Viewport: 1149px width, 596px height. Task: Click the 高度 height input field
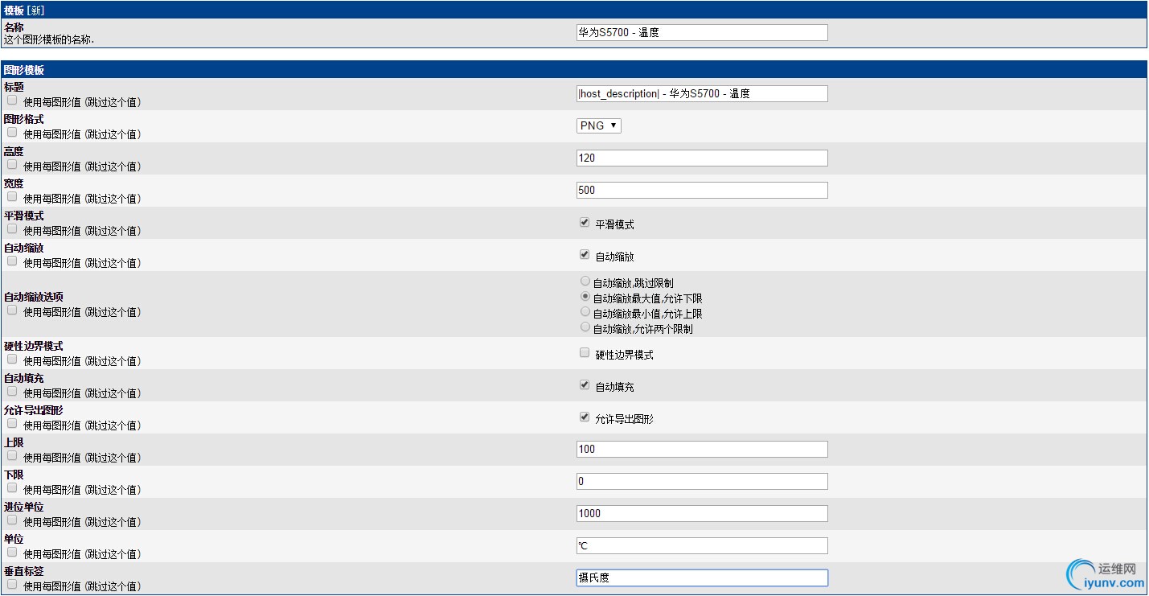[x=702, y=158]
